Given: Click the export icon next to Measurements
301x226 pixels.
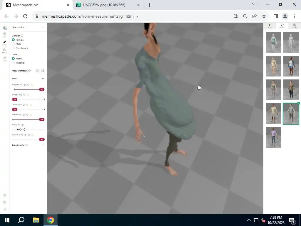Looking at the screenshot, I should [x=43, y=71].
